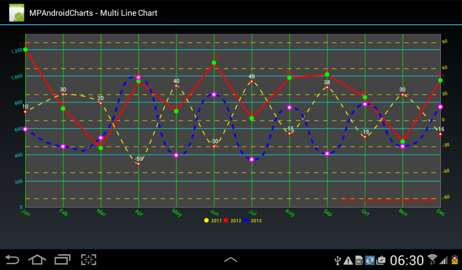462x270 pixels.
Task: Tap the magenta Jul low point on blue line
Action: (x=252, y=159)
